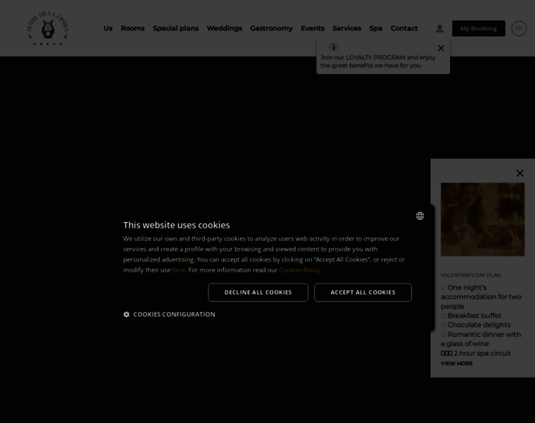
Task: Go to Special plans
Action: 176,28
